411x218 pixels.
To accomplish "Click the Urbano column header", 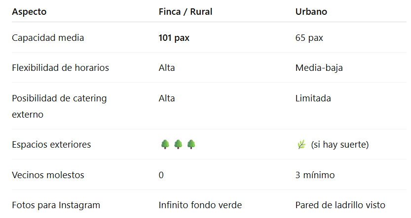I will pyautogui.click(x=311, y=12).
